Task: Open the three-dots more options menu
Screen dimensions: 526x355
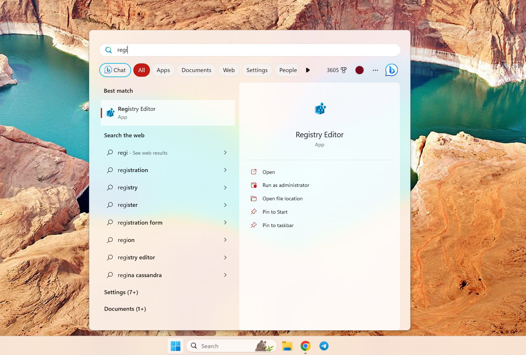Action: tap(375, 70)
